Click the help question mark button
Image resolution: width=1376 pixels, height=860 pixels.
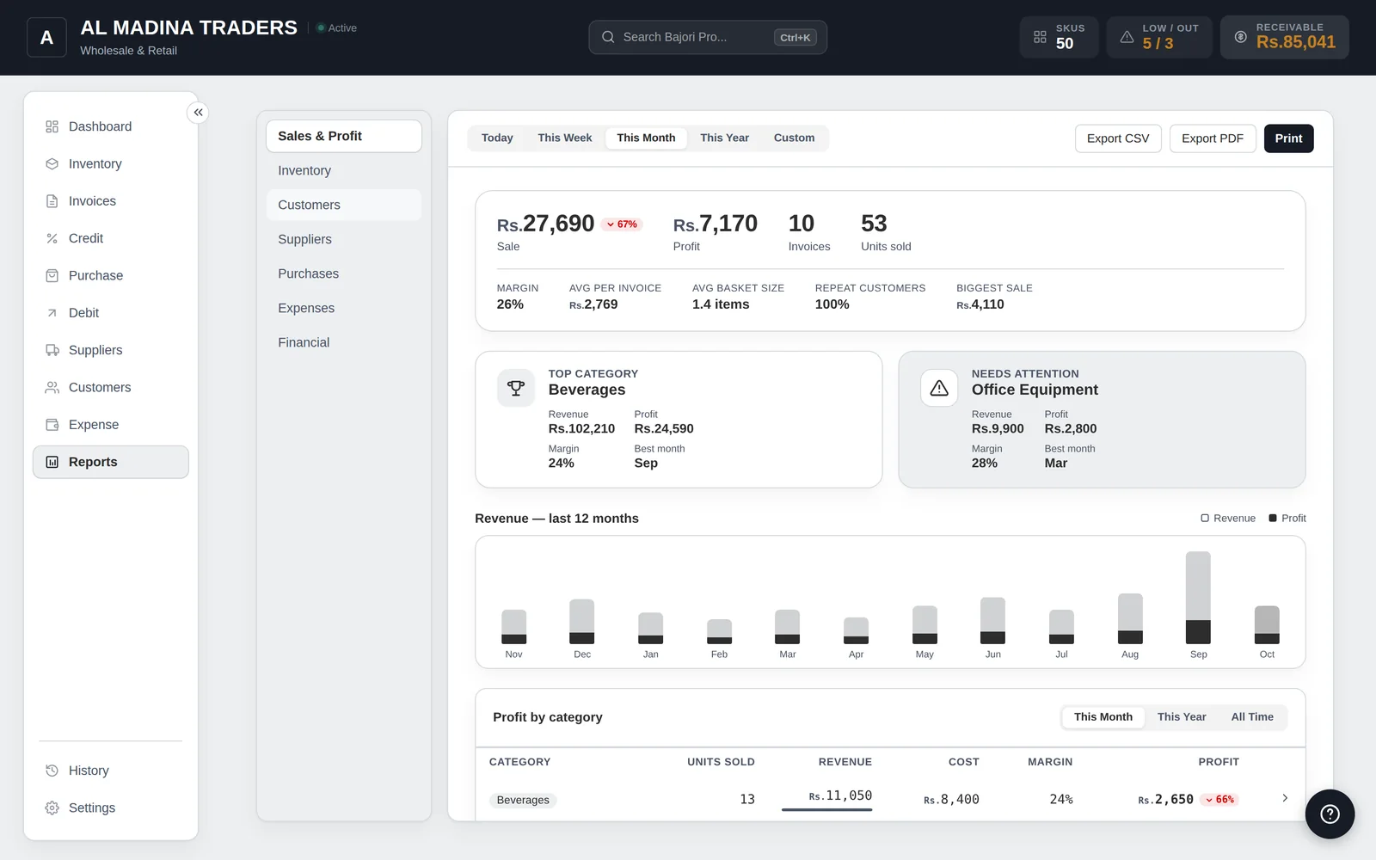click(x=1330, y=814)
